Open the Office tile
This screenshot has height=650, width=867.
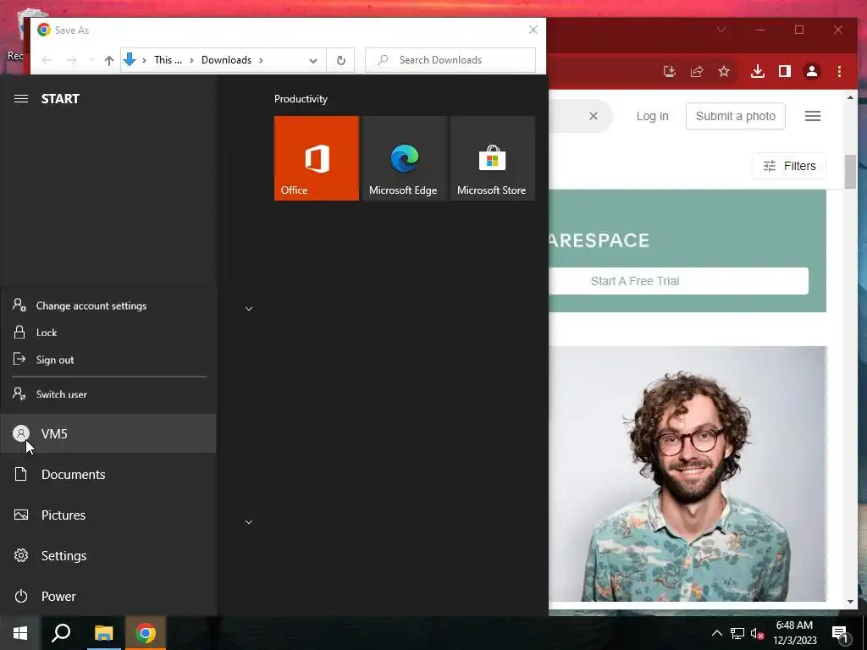pos(317,158)
